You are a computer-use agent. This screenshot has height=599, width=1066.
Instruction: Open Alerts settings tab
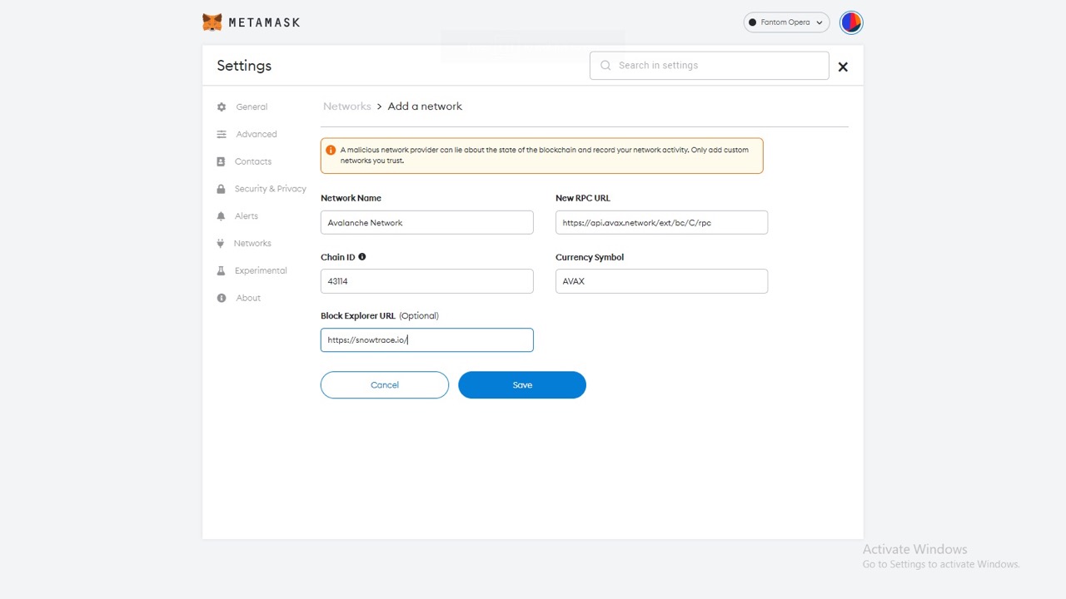pos(247,216)
